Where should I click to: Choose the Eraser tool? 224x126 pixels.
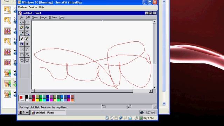click(x=22, y=27)
